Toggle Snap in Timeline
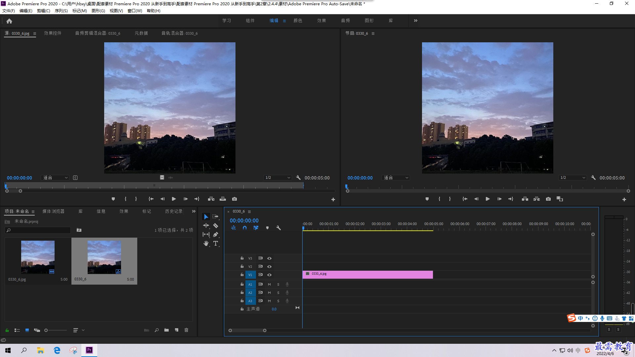 pyautogui.click(x=245, y=228)
